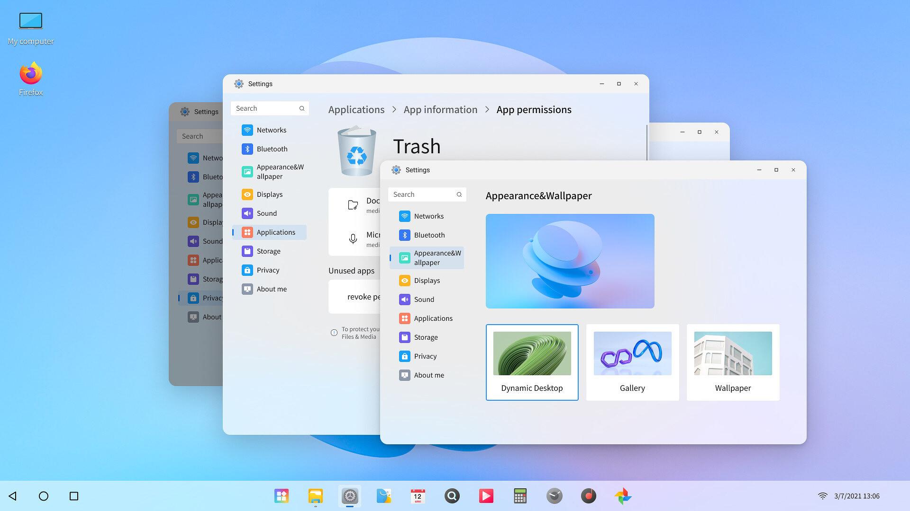910x511 pixels.
Task: Open Networks settings section
Action: point(428,216)
